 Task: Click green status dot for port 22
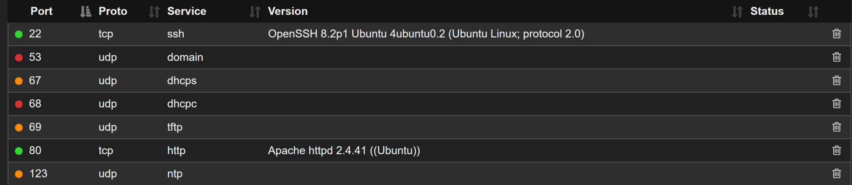(19, 34)
